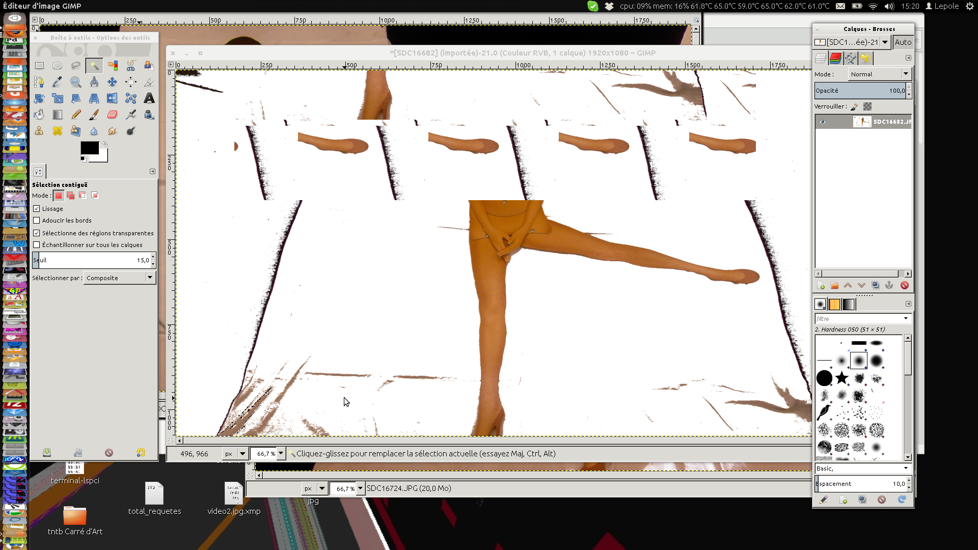Open the Undo History tab

click(865, 59)
